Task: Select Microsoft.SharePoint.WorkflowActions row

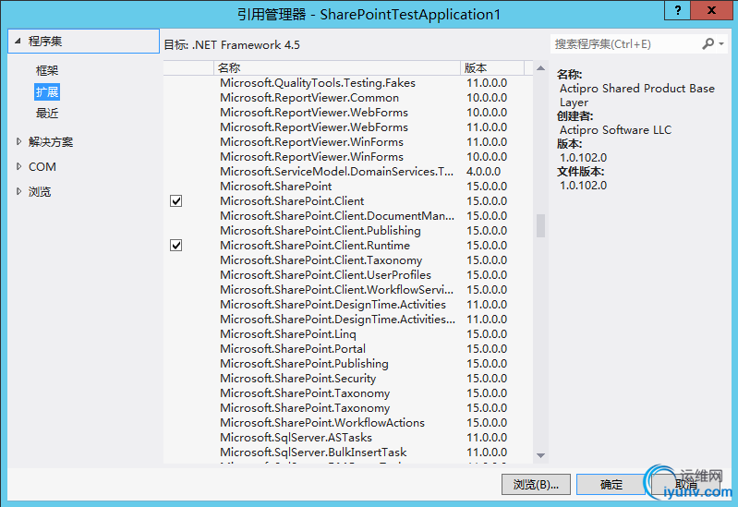Action: (x=348, y=423)
